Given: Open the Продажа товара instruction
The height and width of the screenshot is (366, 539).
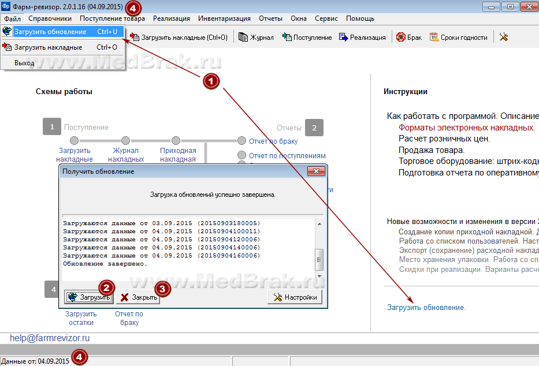Looking at the screenshot, I should [432, 150].
